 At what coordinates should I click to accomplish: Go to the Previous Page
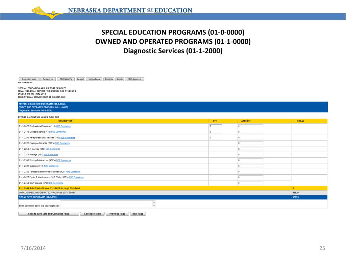pyautogui.click(x=117, y=214)
